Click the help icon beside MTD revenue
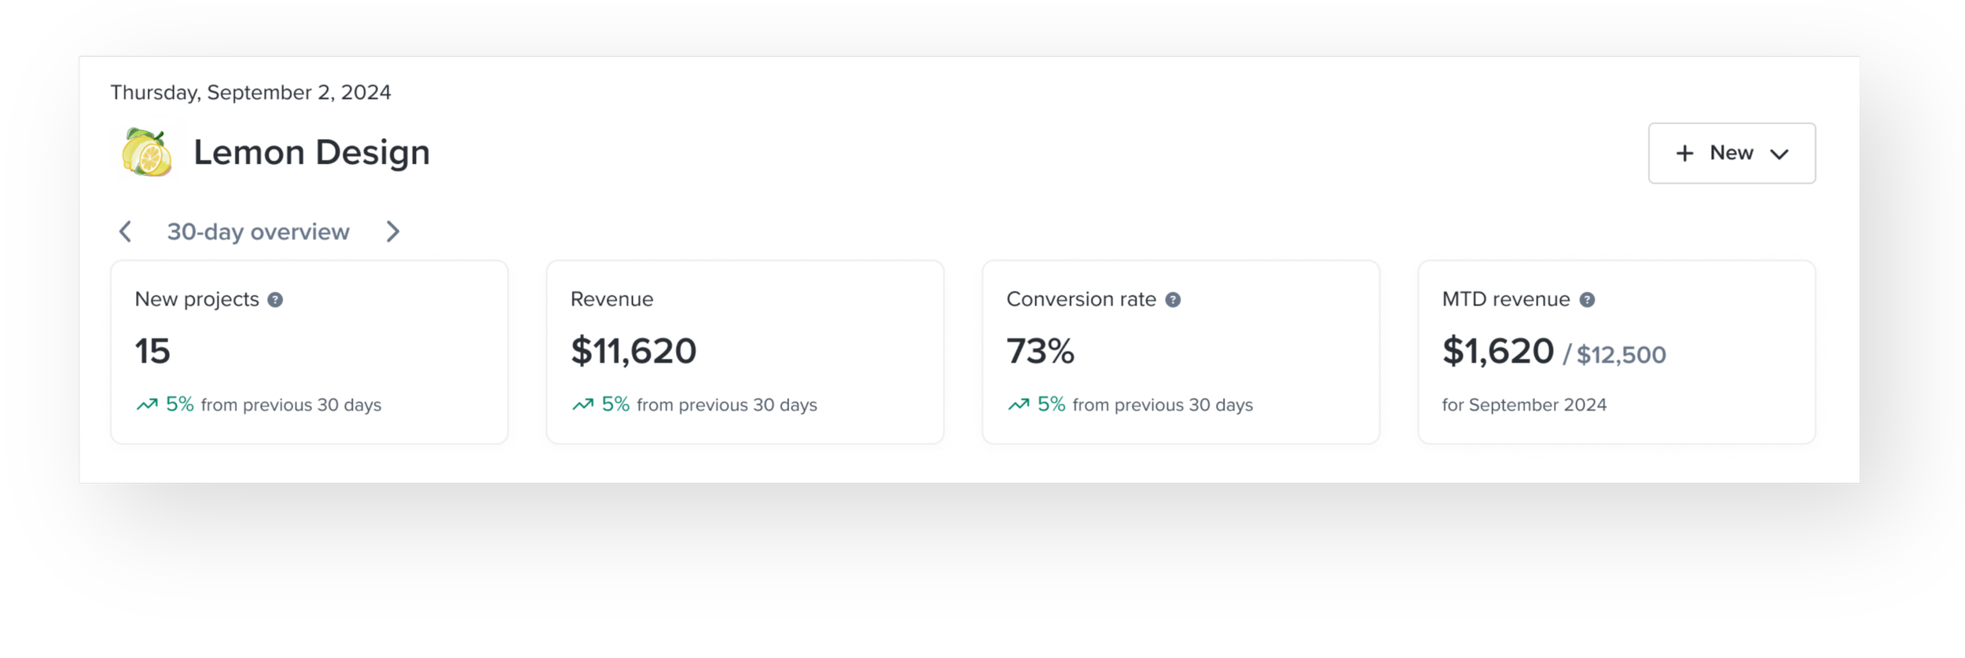The image size is (1965, 658). (1587, 300)
